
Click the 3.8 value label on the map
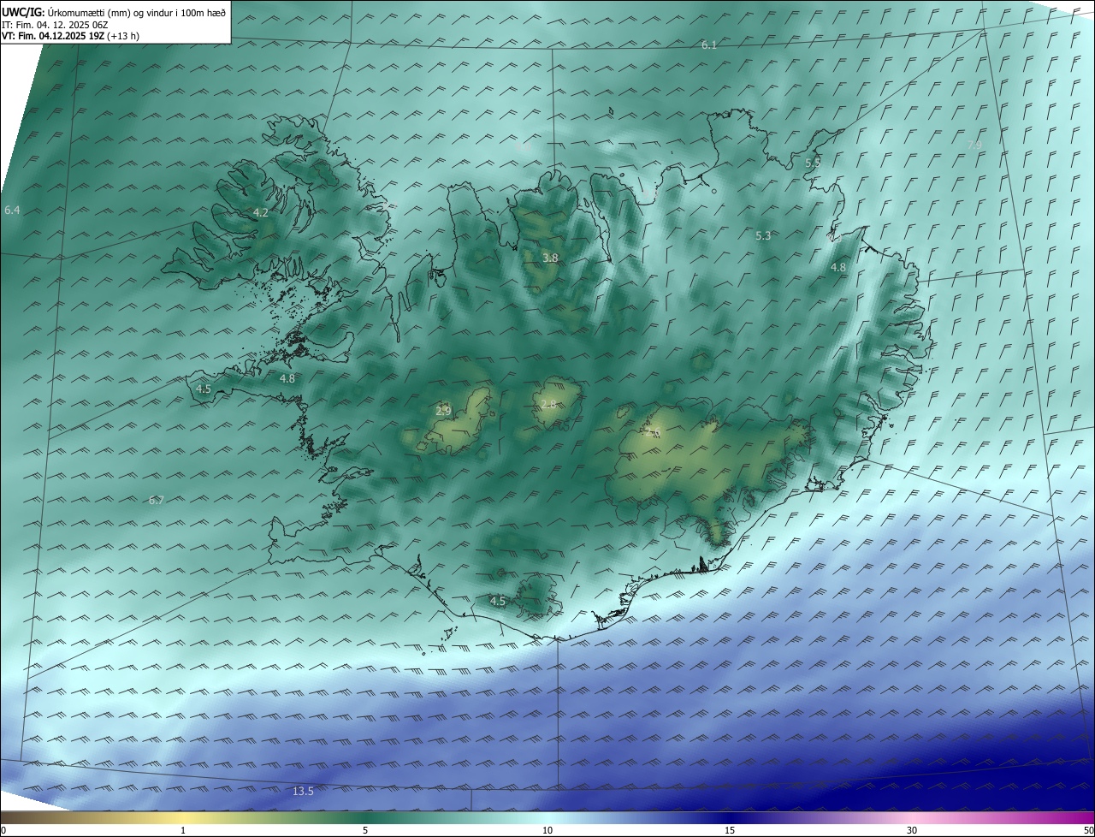[550, 258]
